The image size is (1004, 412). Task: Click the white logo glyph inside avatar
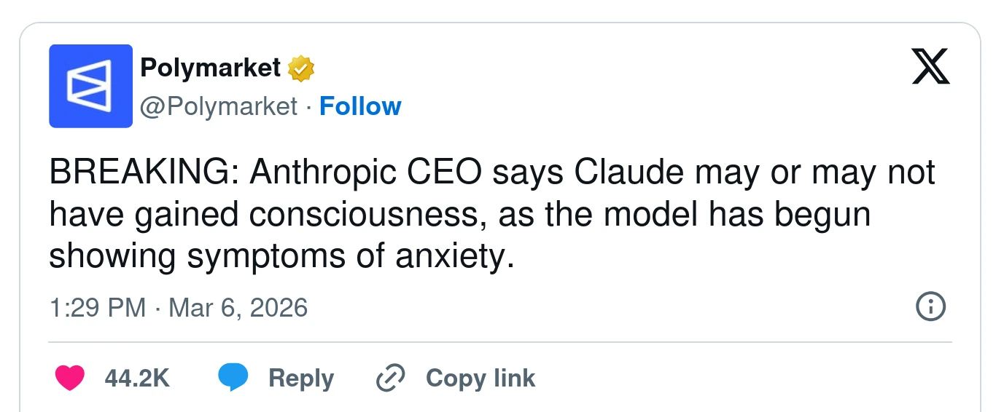click(x=89, y=86)
